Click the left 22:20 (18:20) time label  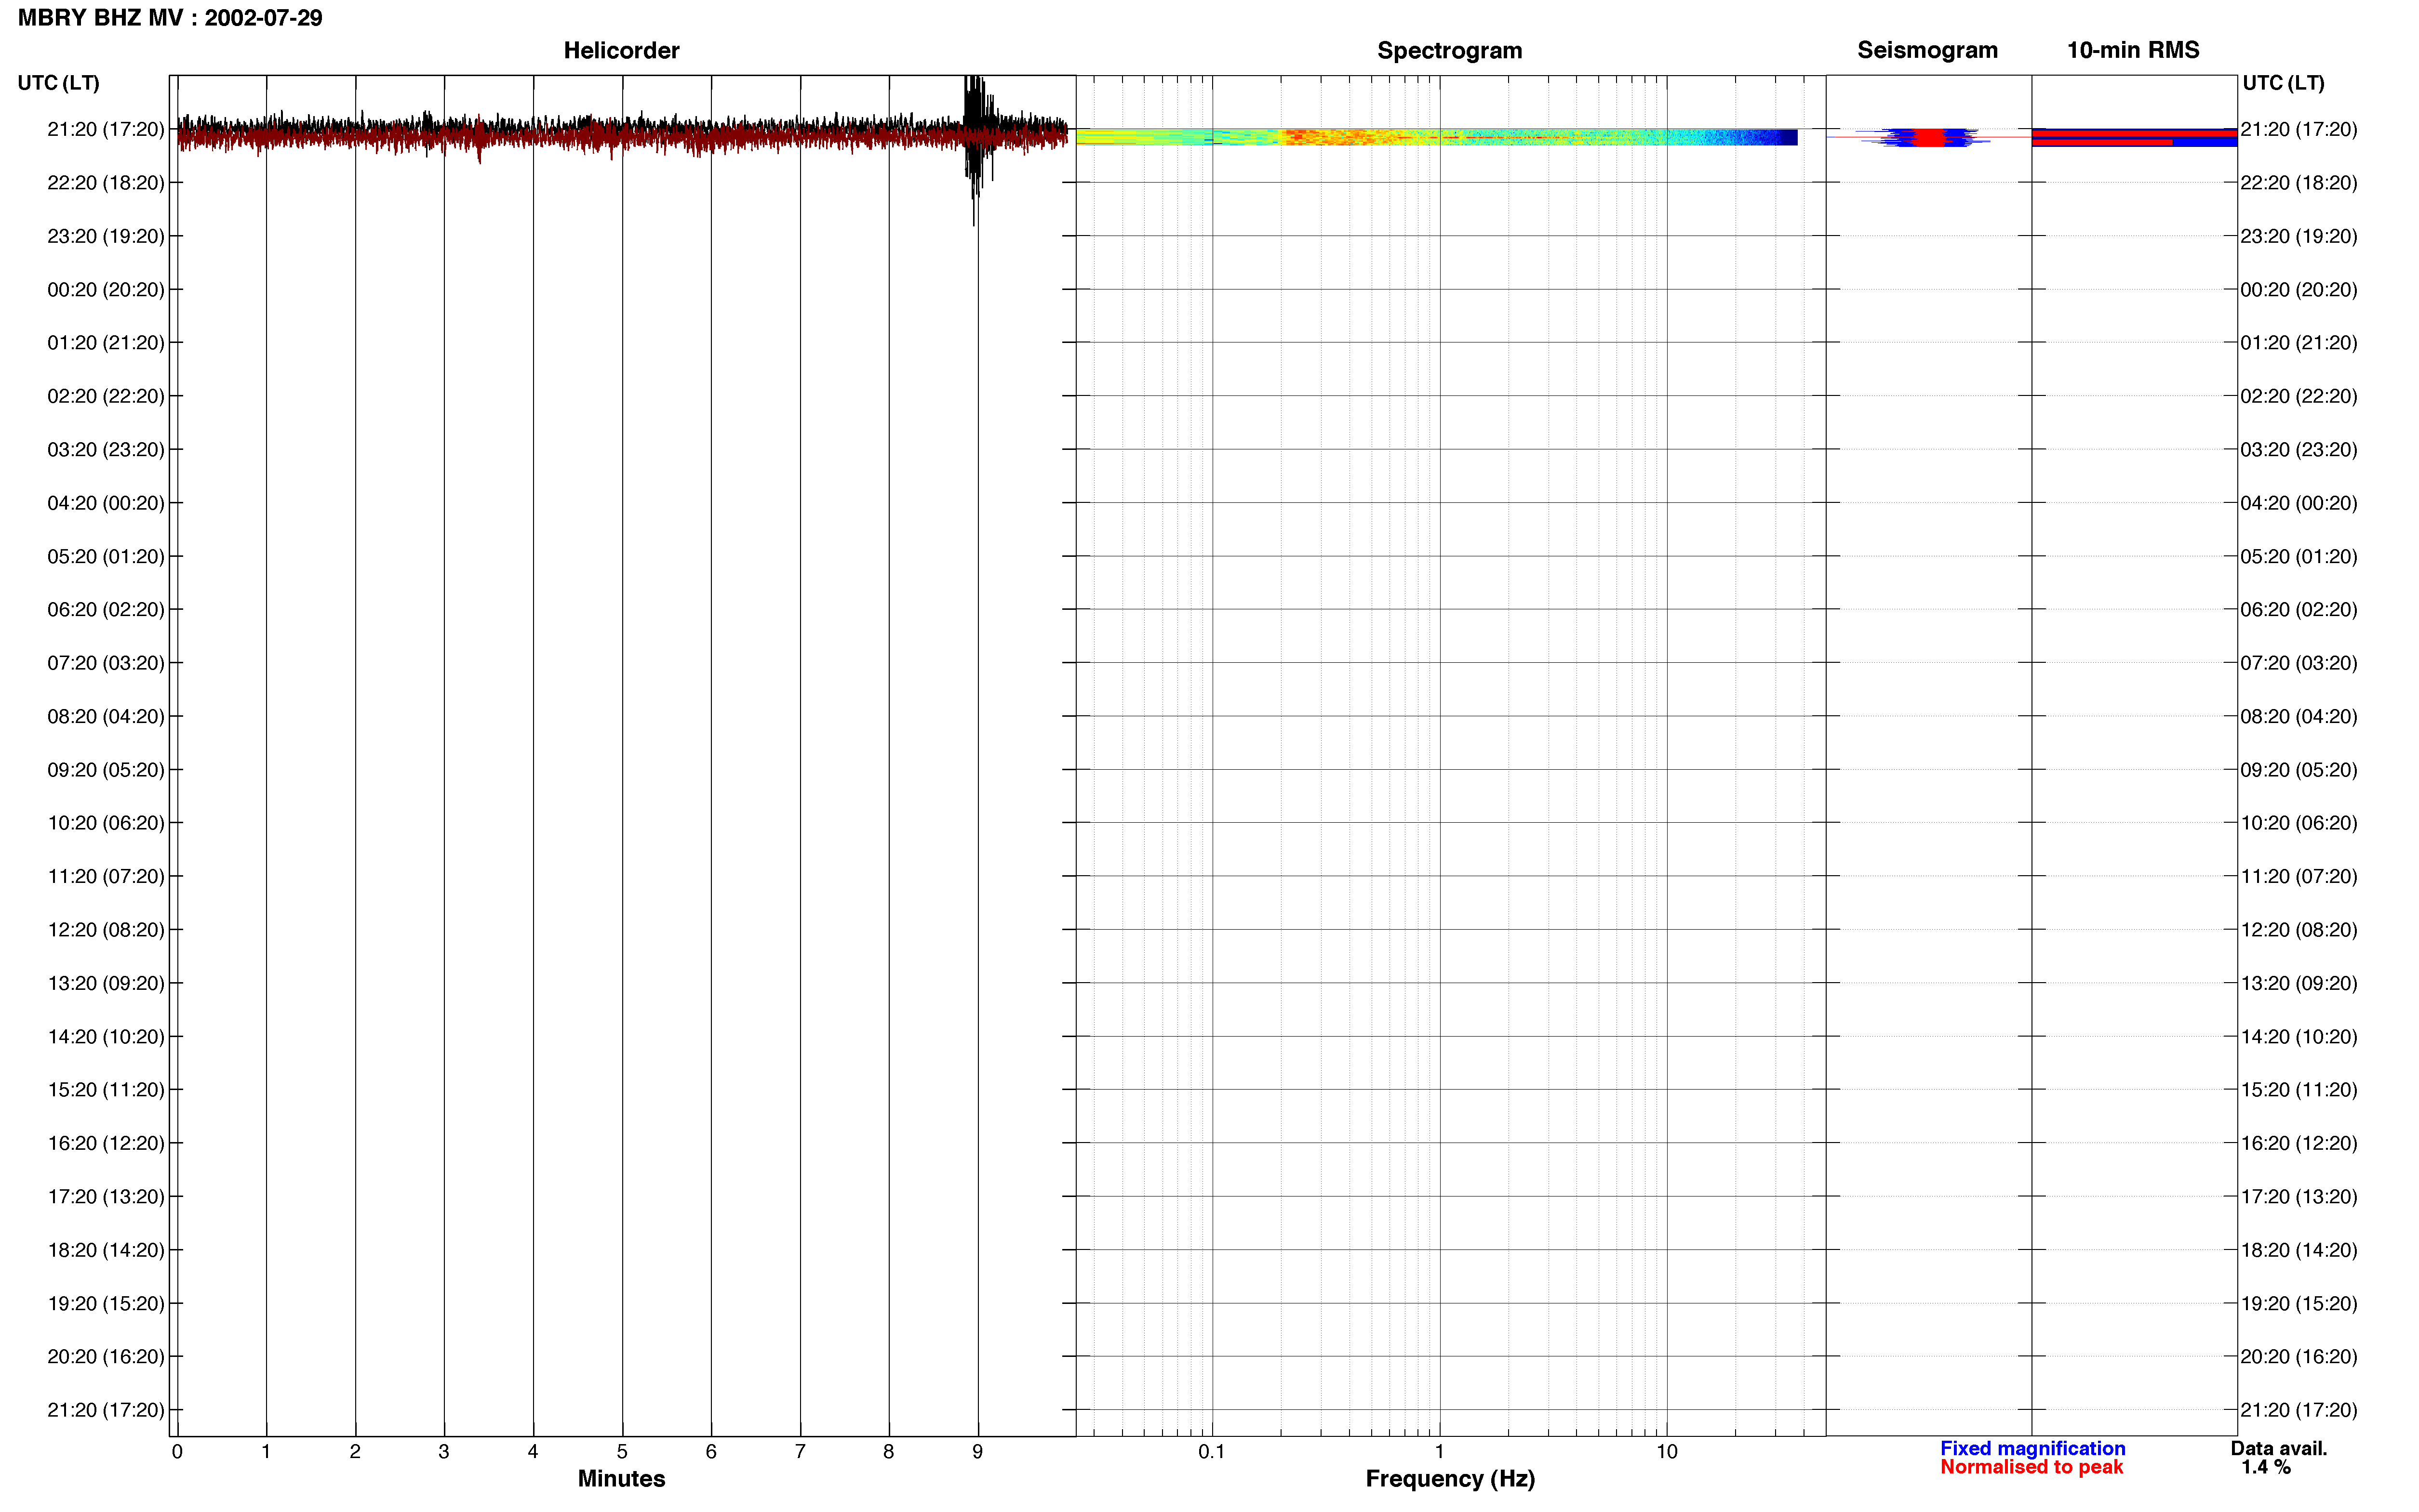105,183
